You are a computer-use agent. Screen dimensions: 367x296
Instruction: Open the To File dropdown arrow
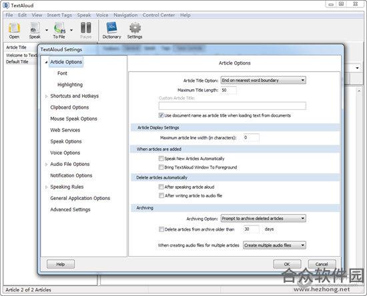point(71,30)
